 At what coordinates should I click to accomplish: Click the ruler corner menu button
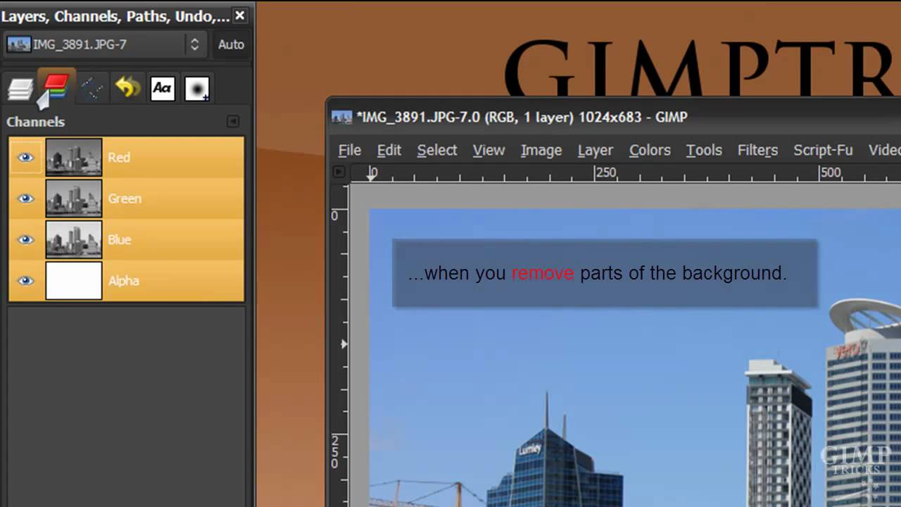click(x=339, y=172)
